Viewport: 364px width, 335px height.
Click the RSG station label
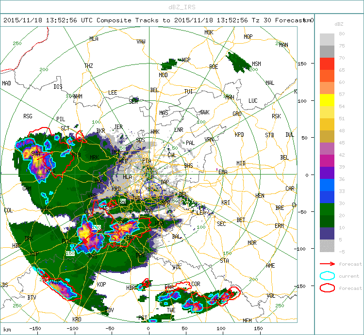click(28, 116)
